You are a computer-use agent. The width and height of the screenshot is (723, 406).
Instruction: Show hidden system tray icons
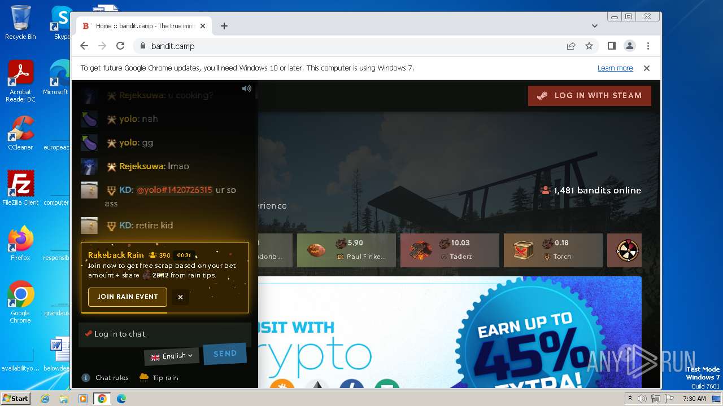pos(630,398)
